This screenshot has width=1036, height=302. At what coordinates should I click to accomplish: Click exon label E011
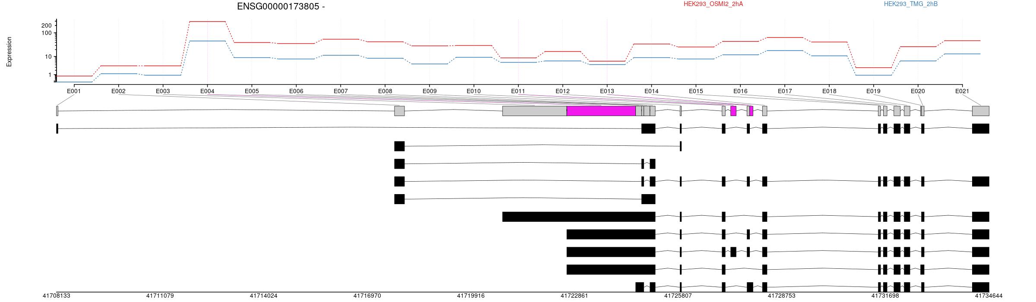[x=518, y=91]
